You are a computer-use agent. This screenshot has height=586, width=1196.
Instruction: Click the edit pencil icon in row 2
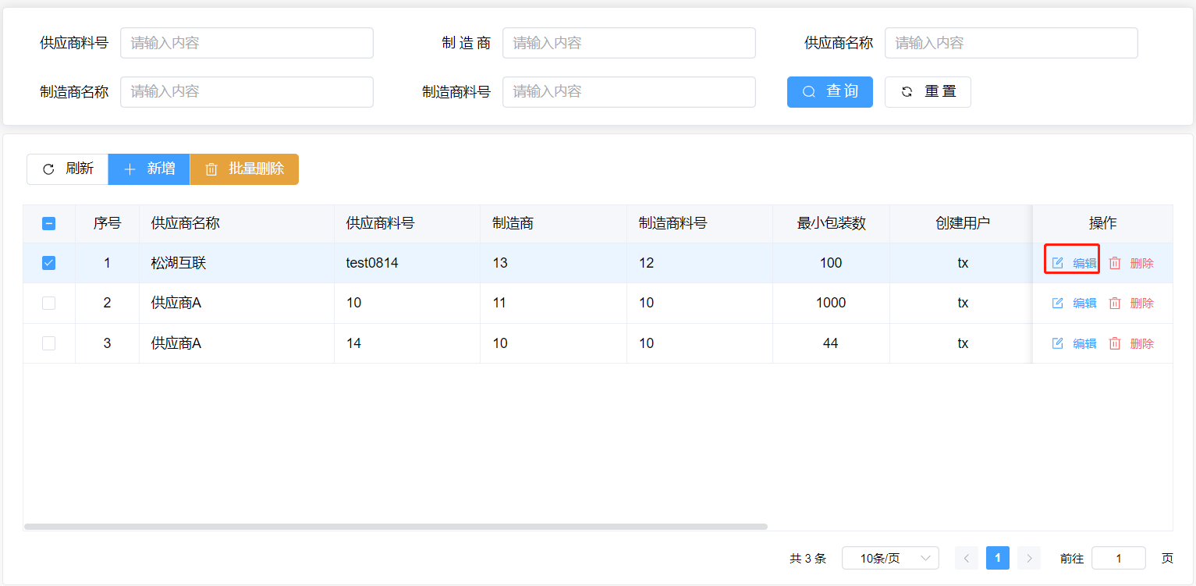click(1058, 303)
